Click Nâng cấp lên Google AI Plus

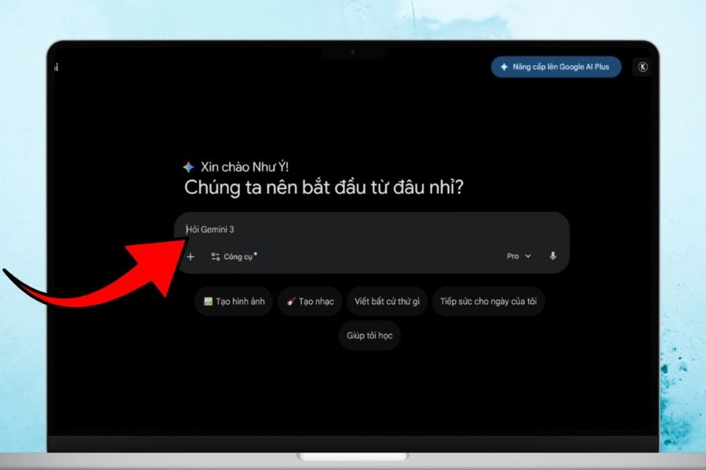click(x=556, y=67)
